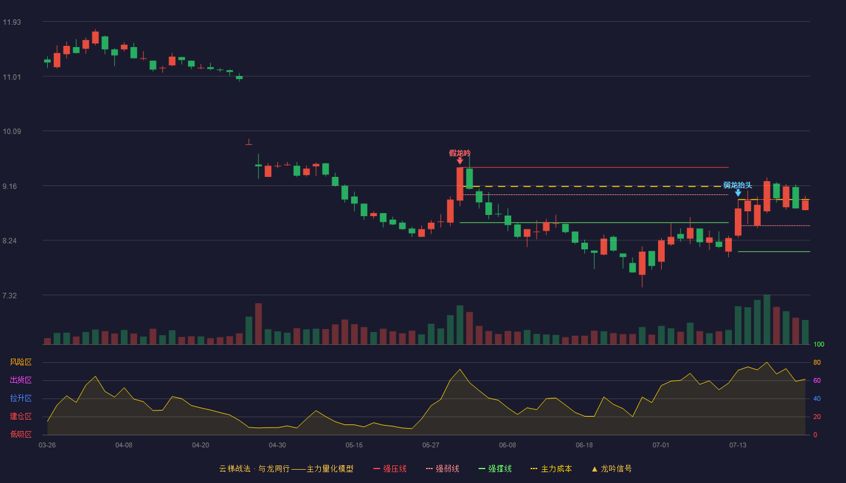Click the tallest red volume bar near 04-30

coord(259,324)
